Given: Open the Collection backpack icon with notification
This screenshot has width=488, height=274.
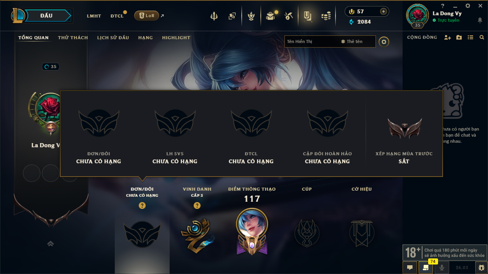Looking at the screenshot, I should tap(271, 16).
